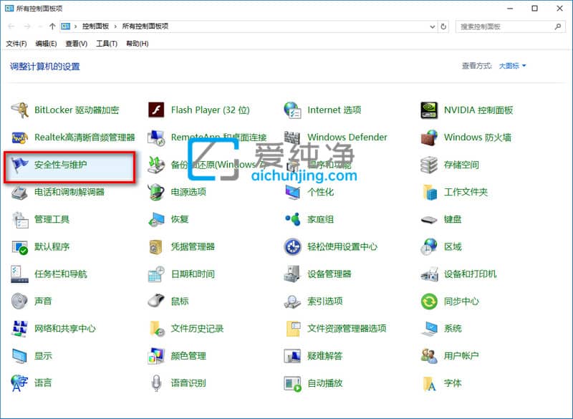The width and height of the screenshot is (573, 419).
Task: Open 家庭组 icon
Action: pyautogui.click(x=293, y=220)
